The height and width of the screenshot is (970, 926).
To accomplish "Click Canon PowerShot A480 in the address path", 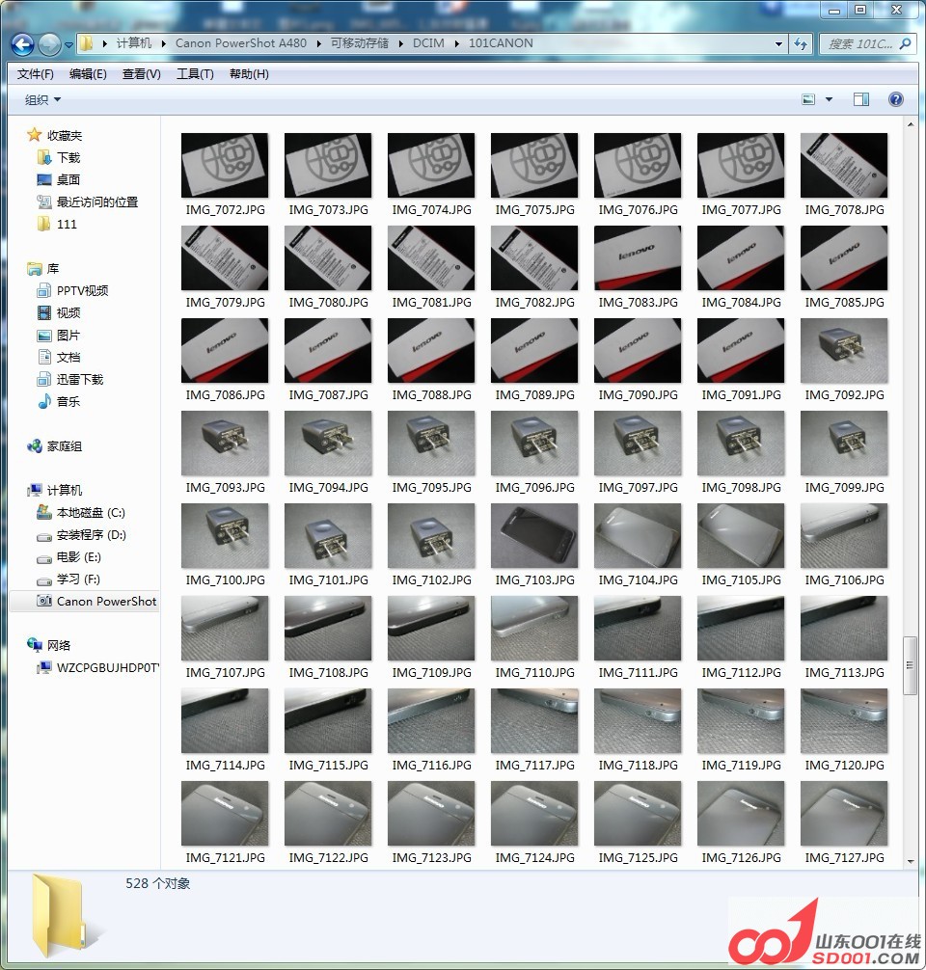I will (x=241, y=43).
